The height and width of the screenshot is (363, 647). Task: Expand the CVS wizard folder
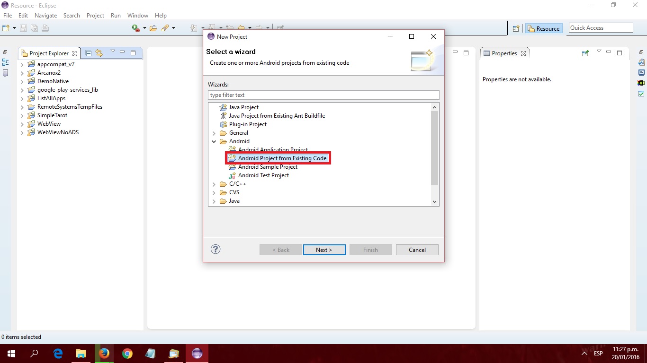pyautogui.click(x=214, y=193)
